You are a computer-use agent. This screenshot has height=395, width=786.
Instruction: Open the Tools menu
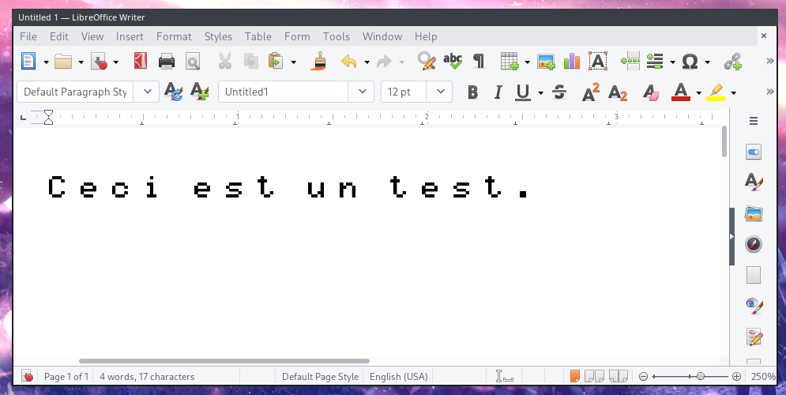point(336,36)
